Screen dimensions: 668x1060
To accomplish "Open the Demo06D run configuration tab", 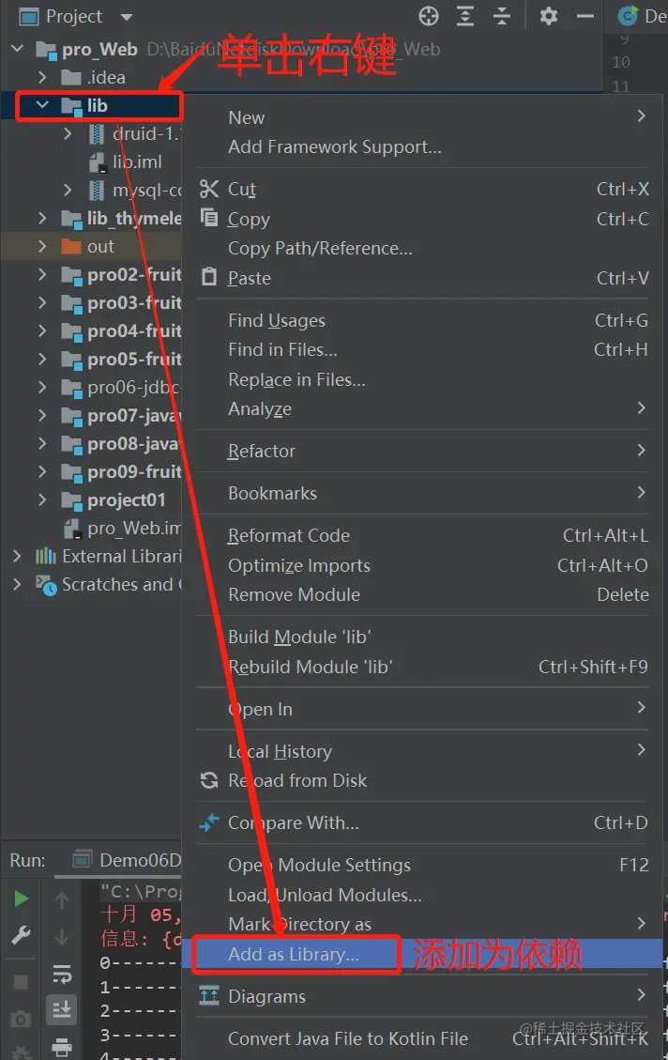I will [x=127, y=860].
